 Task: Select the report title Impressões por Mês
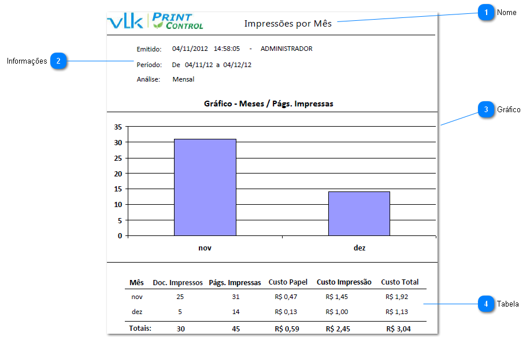(x=288, y=24)
